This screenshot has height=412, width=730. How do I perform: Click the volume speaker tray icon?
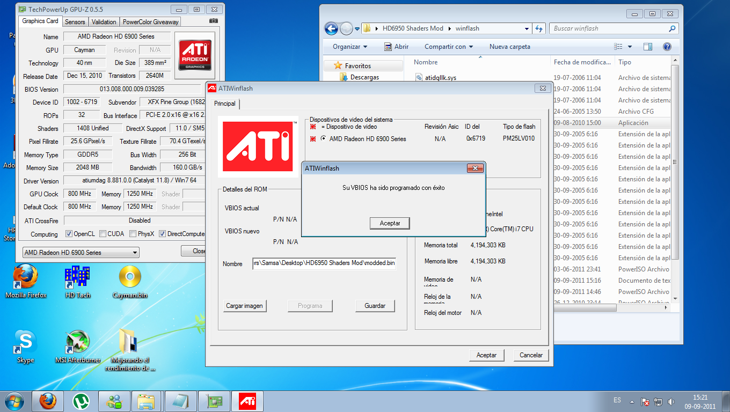coord(671,401)
